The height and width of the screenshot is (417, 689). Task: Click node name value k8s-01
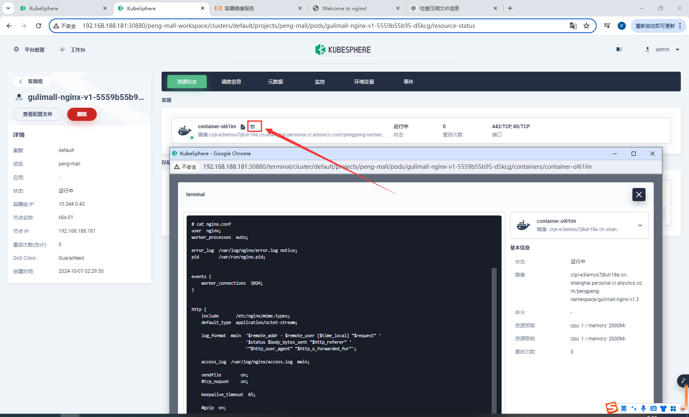(66, 218)
